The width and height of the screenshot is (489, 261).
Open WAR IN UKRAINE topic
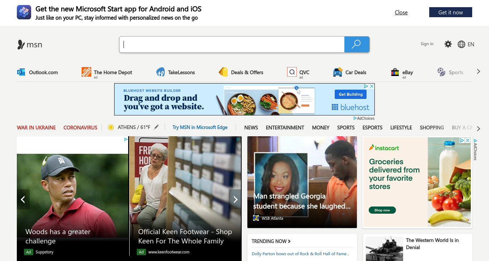coord(36,128)
